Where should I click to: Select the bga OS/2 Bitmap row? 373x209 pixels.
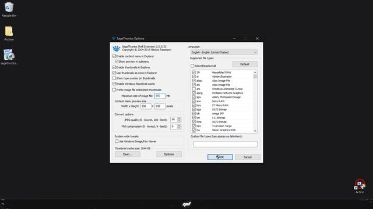[222, 110]
